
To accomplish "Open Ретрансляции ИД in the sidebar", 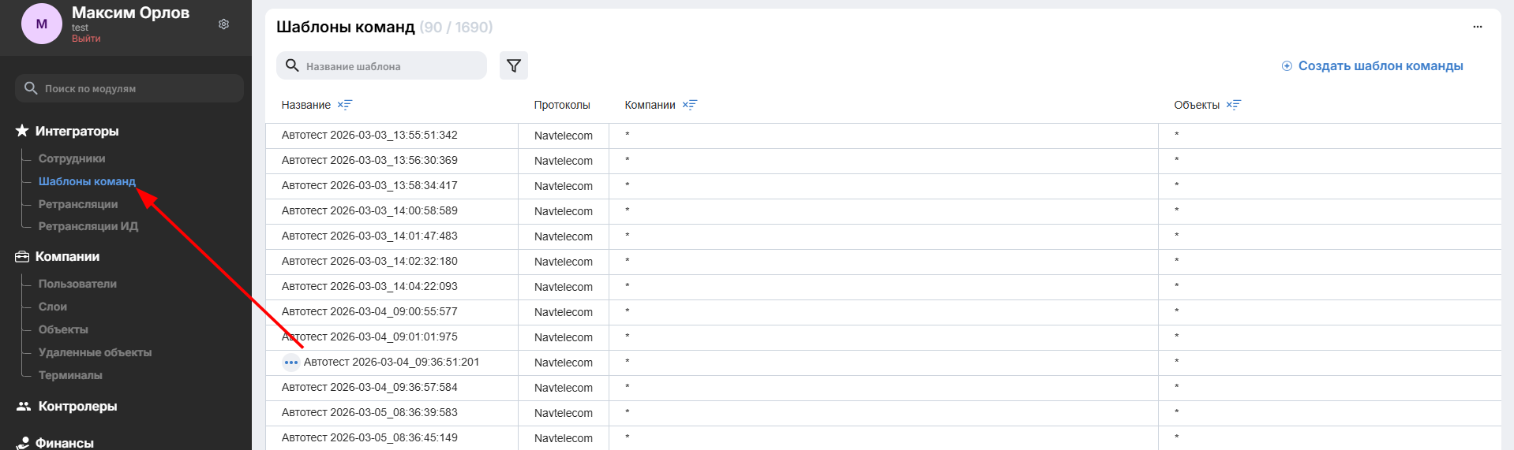I will point(88,226).
